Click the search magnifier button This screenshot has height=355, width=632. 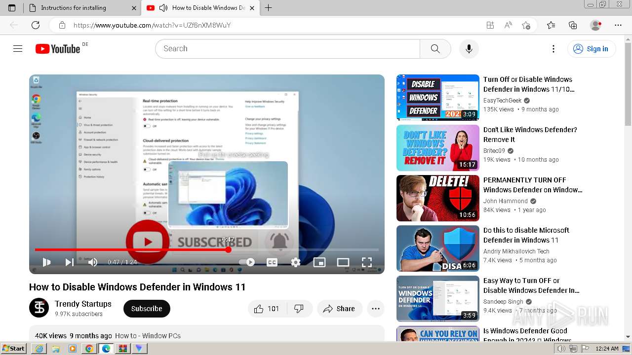click(x=435, y=49)
